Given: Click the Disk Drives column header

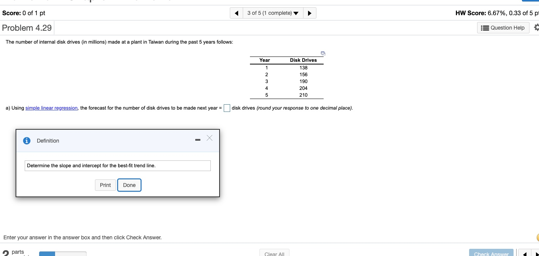Looking at the screenshot, I should click(303, 60).
